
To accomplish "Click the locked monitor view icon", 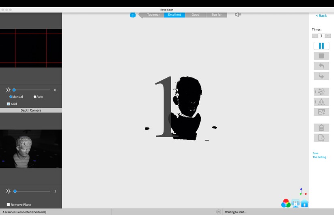I will 295,204.
